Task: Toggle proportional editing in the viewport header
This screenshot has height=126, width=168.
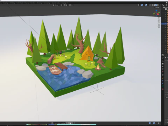Action: click(70, 5)
